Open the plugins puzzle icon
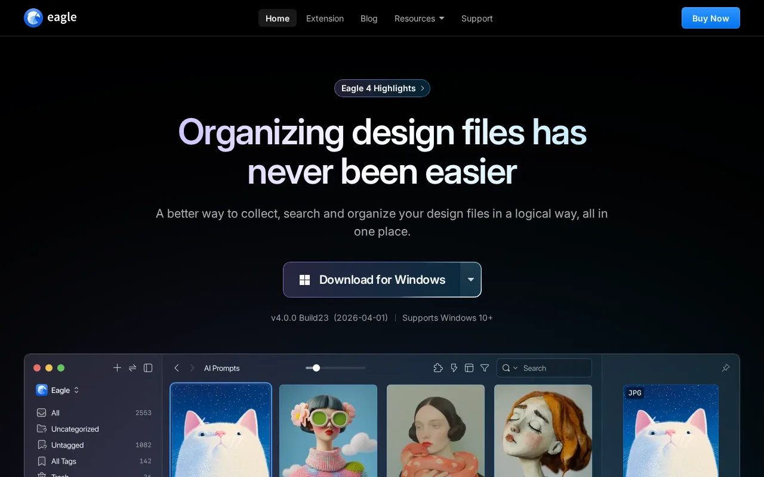 (x=438, y=368)
